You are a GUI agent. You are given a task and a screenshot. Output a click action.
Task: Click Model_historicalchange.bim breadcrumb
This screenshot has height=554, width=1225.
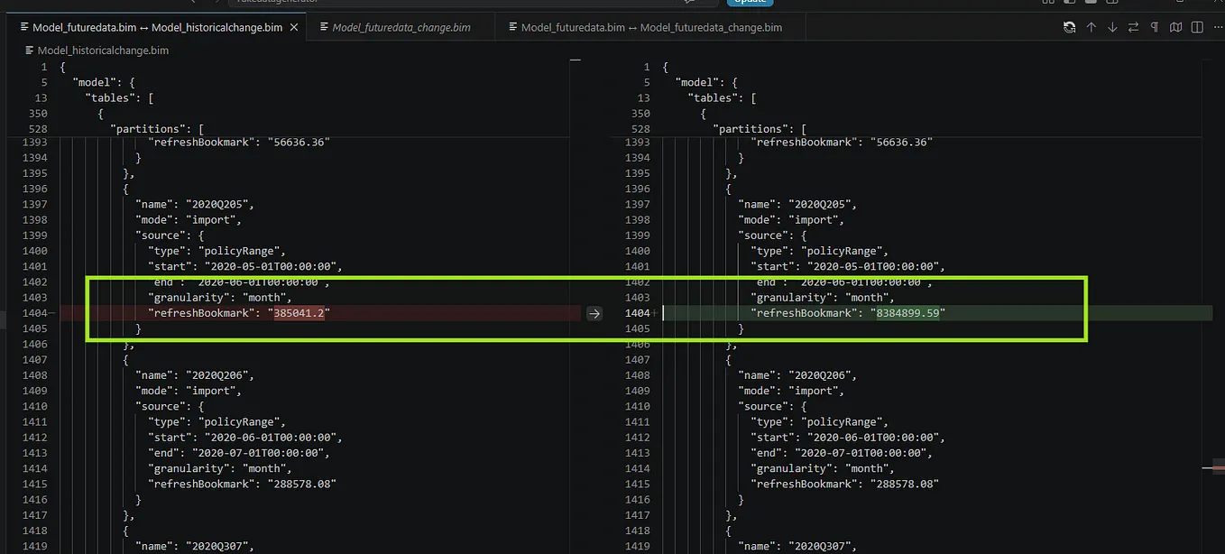click(x=103, y=51)
